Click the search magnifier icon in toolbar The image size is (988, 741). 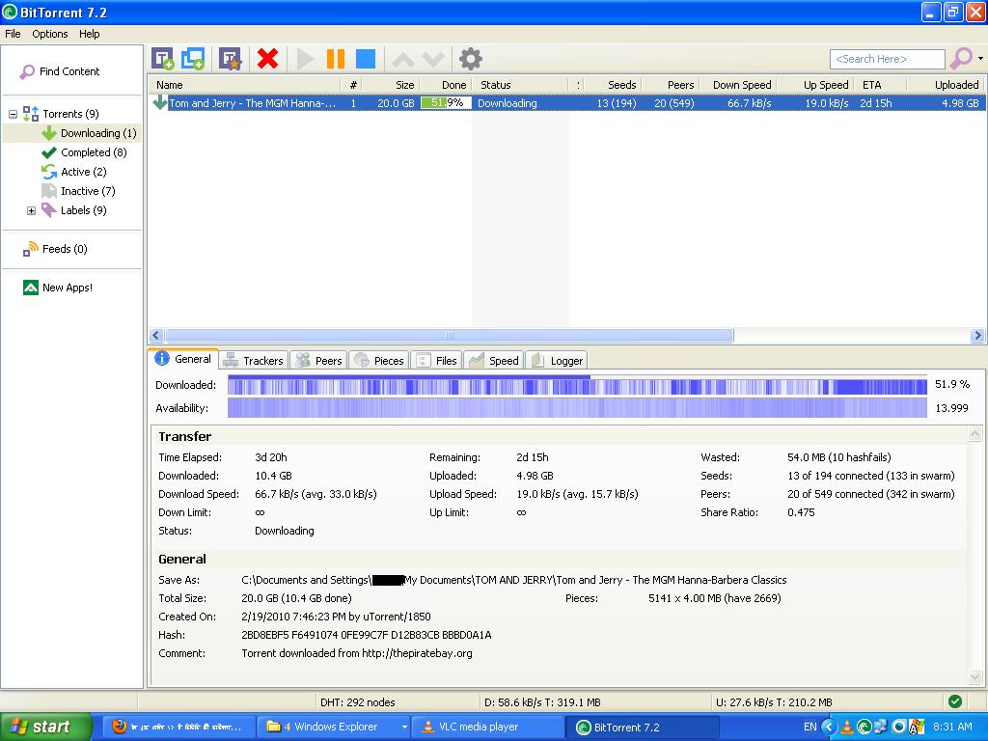(x=961, y=59)
